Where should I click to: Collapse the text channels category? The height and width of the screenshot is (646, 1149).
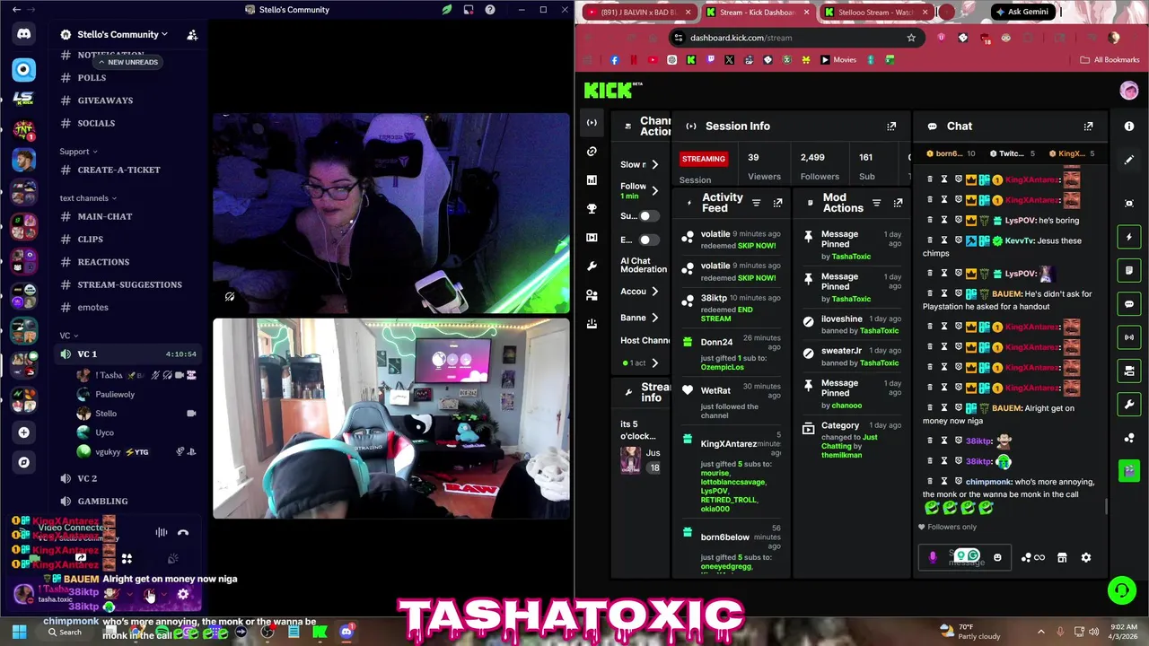[x=88, y=198]
